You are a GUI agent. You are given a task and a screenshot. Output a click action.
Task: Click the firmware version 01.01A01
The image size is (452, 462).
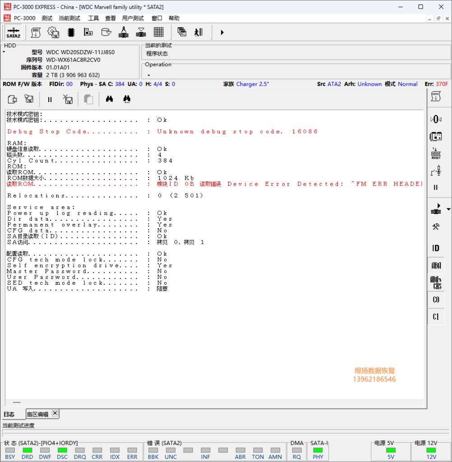[x=57, y=68]
